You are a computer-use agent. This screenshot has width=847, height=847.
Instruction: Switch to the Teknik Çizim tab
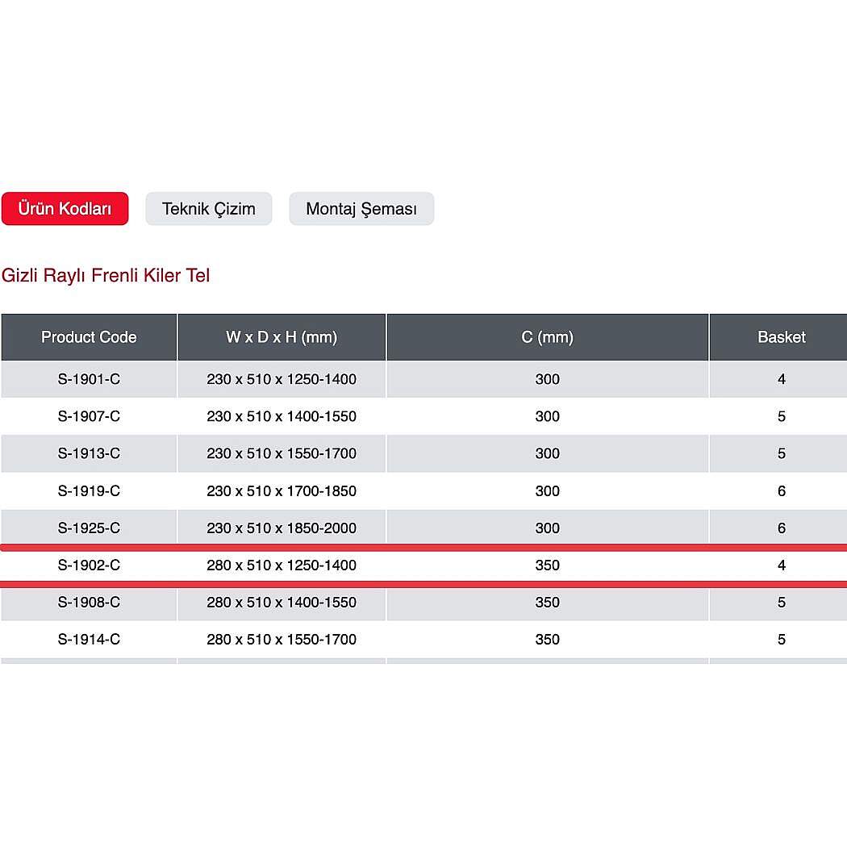pos(208,208)
